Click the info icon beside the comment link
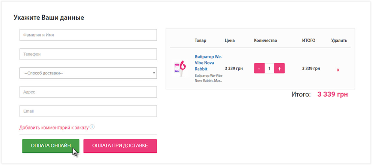This screenshot has width=372, height=165. tap(92, 127)
